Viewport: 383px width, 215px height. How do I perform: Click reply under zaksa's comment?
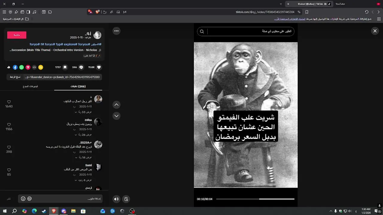tap(74, 129)
